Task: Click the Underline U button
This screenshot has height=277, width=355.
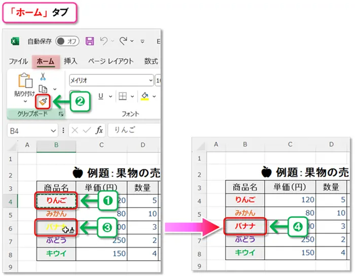Action: (101, 96)
